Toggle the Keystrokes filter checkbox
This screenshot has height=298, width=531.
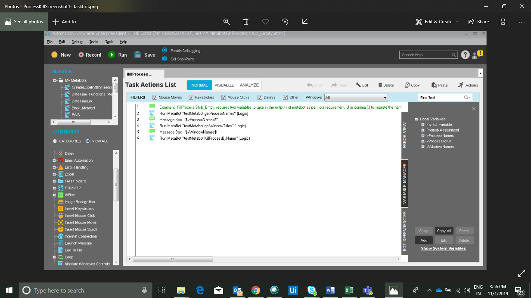[x=191, y=97]
